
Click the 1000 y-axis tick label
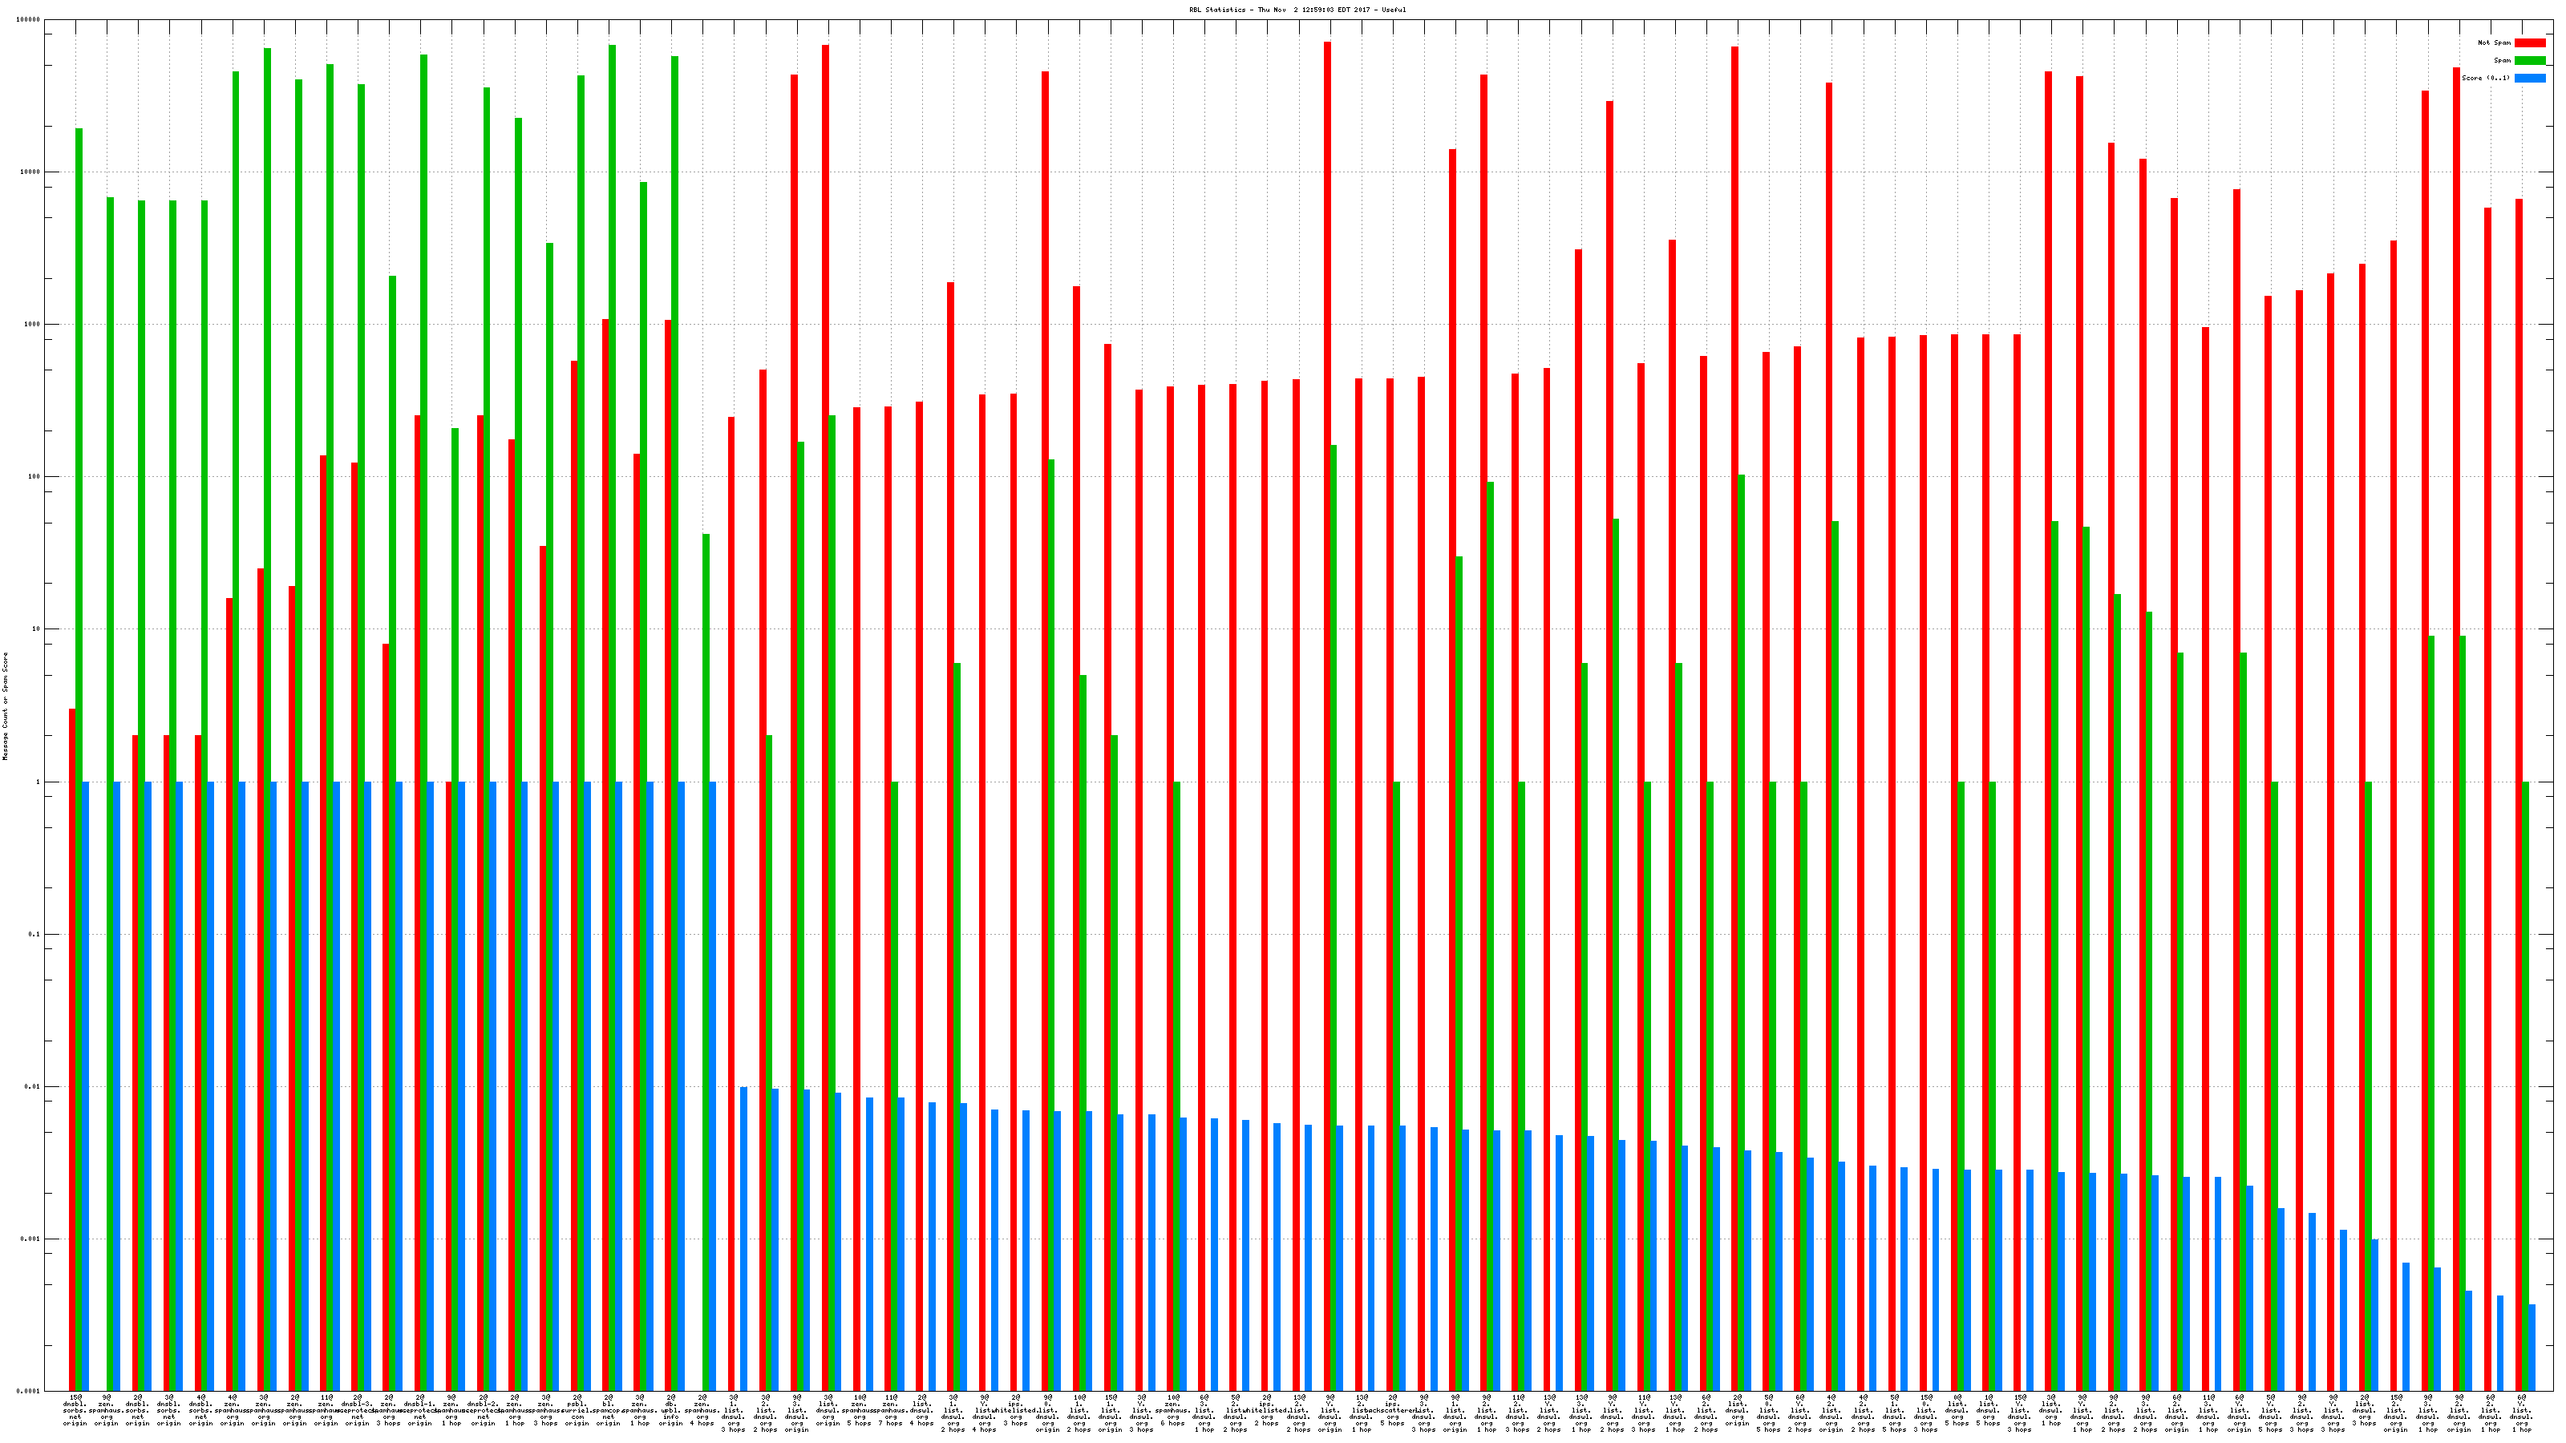coord(33,325)
